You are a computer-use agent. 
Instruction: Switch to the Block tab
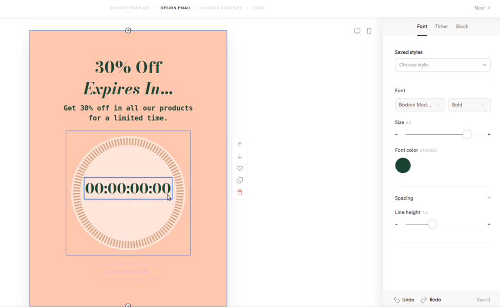pos(462,26)
